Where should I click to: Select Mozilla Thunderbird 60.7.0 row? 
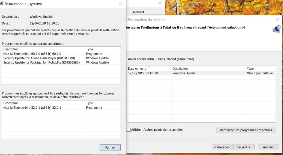(x=61, y=54)
